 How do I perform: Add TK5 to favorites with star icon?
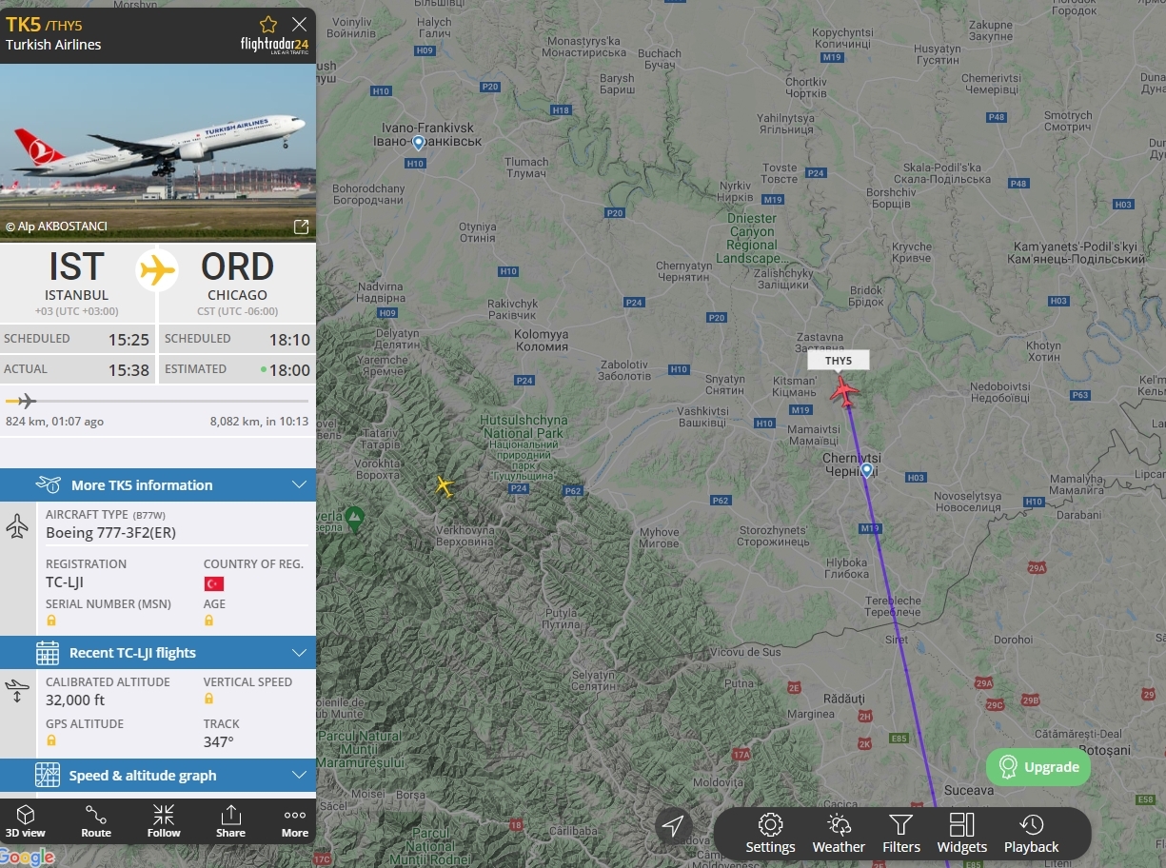[x=268, y=24]
